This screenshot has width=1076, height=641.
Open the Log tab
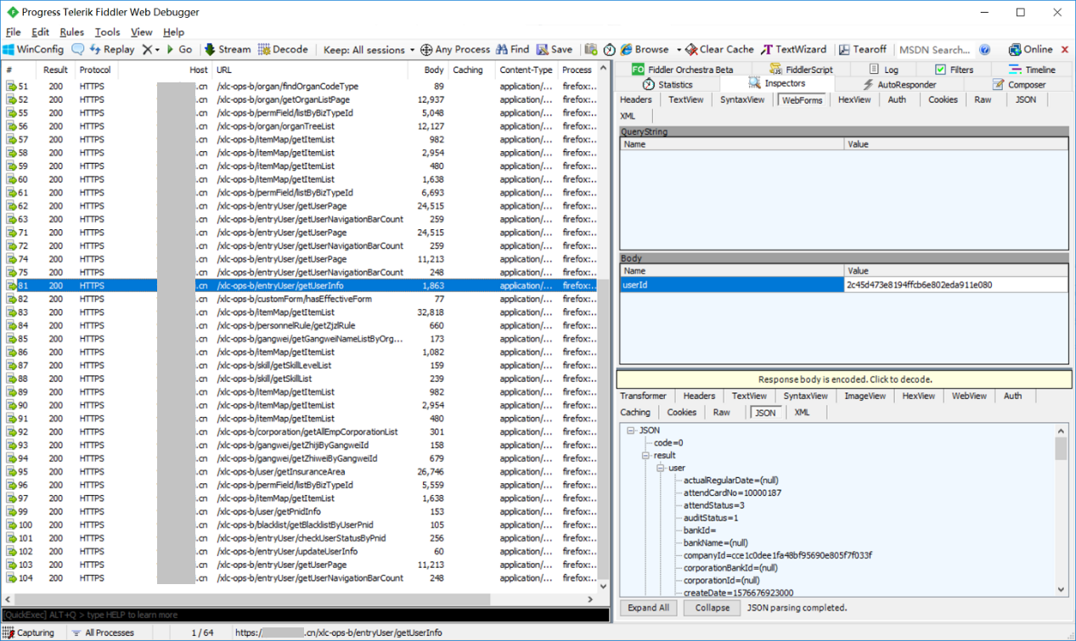[x=883, y=70]
